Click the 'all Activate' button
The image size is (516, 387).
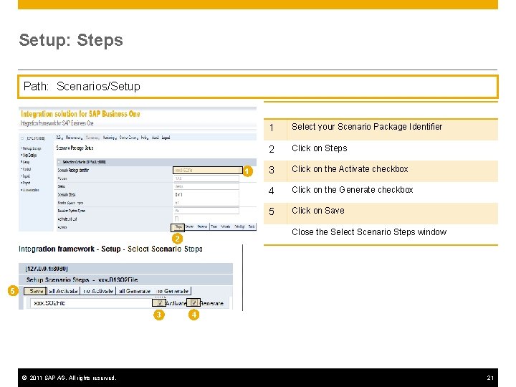[x=64, y=291]
